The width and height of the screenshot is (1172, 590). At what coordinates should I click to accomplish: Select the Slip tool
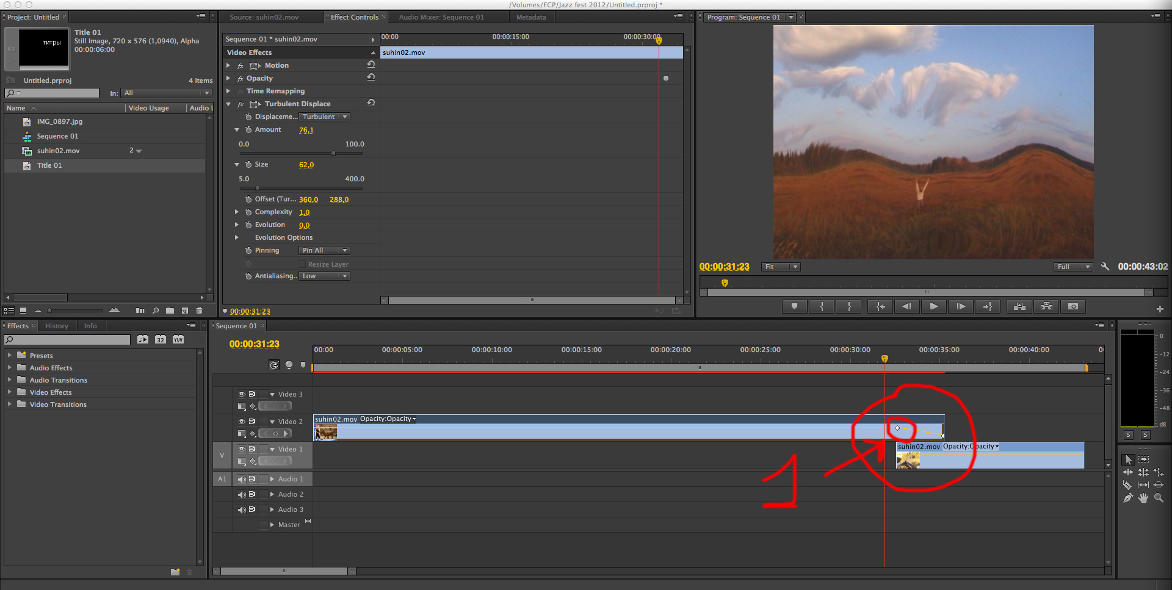(x=1143, y=485)
